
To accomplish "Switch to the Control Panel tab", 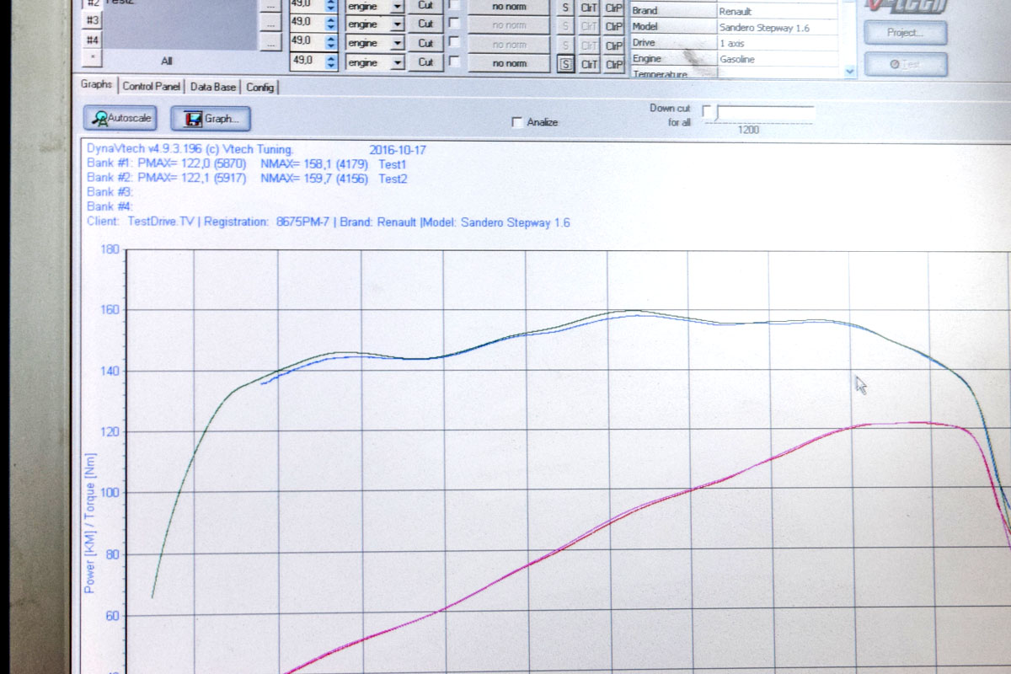I will (152, 87).
